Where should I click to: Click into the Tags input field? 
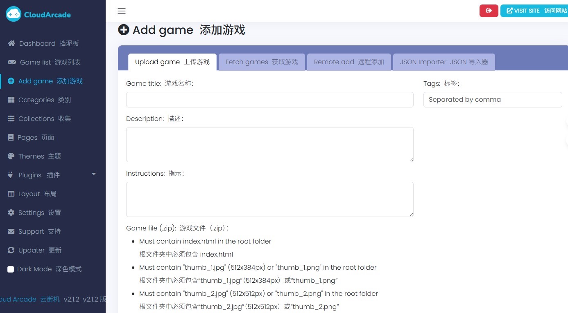pos(492,100)
